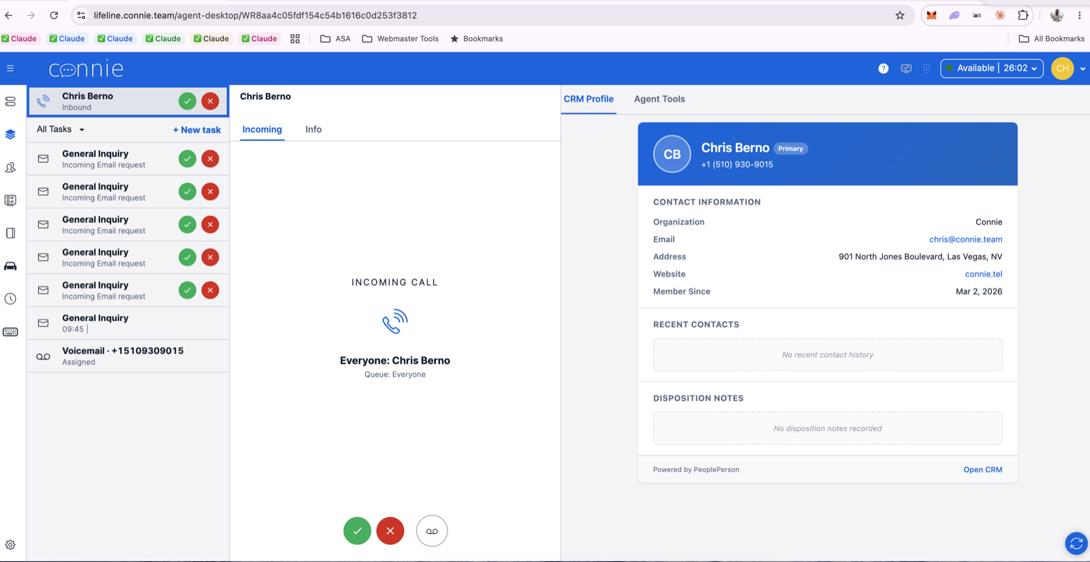Click the purple ghost extension icon
Image resolution: width=1090 pixels, height=562 pixels.
954,15
